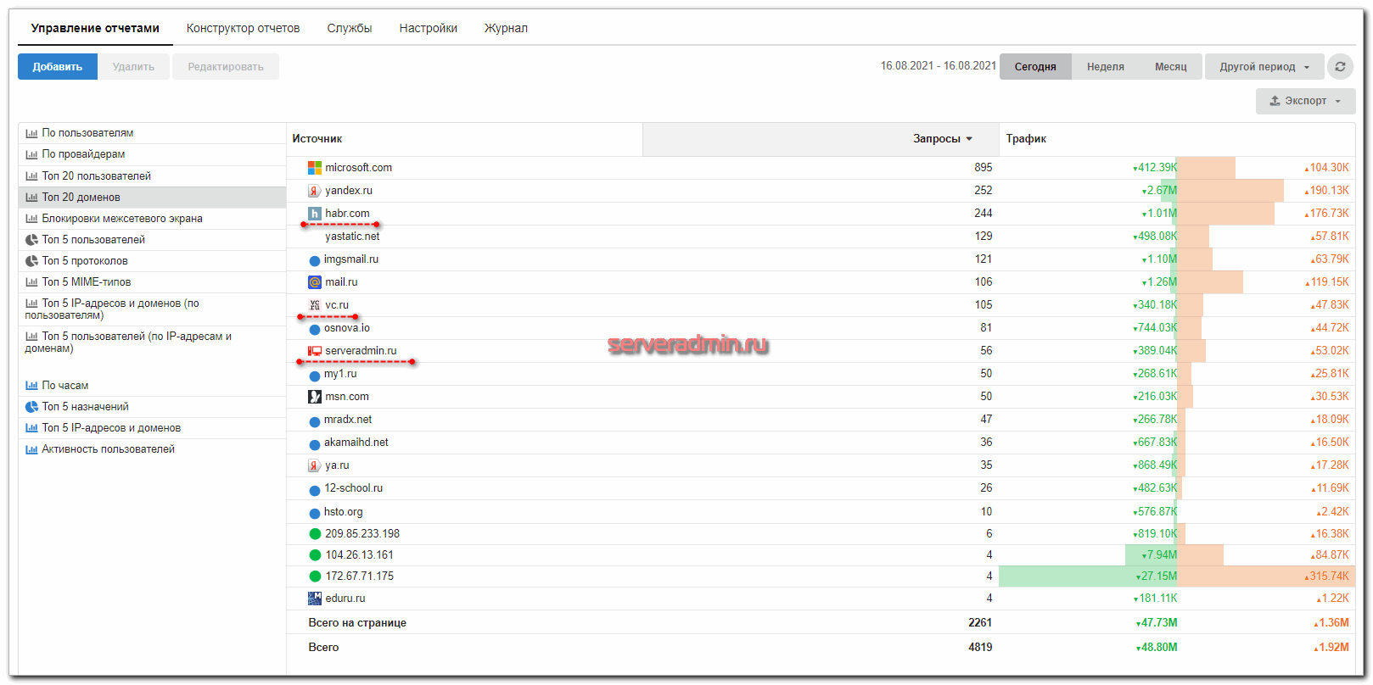The width and height of the screenshot is (1373, 685).
Task: Click the pie icon next to Топ 5 протоколов
Action: click(31, 261)
